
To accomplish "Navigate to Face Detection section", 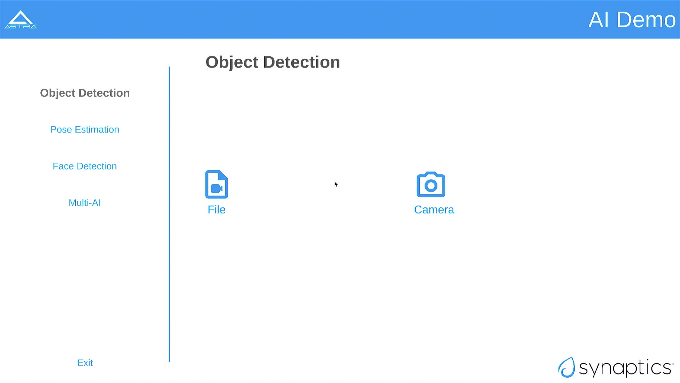I will 85,166.
